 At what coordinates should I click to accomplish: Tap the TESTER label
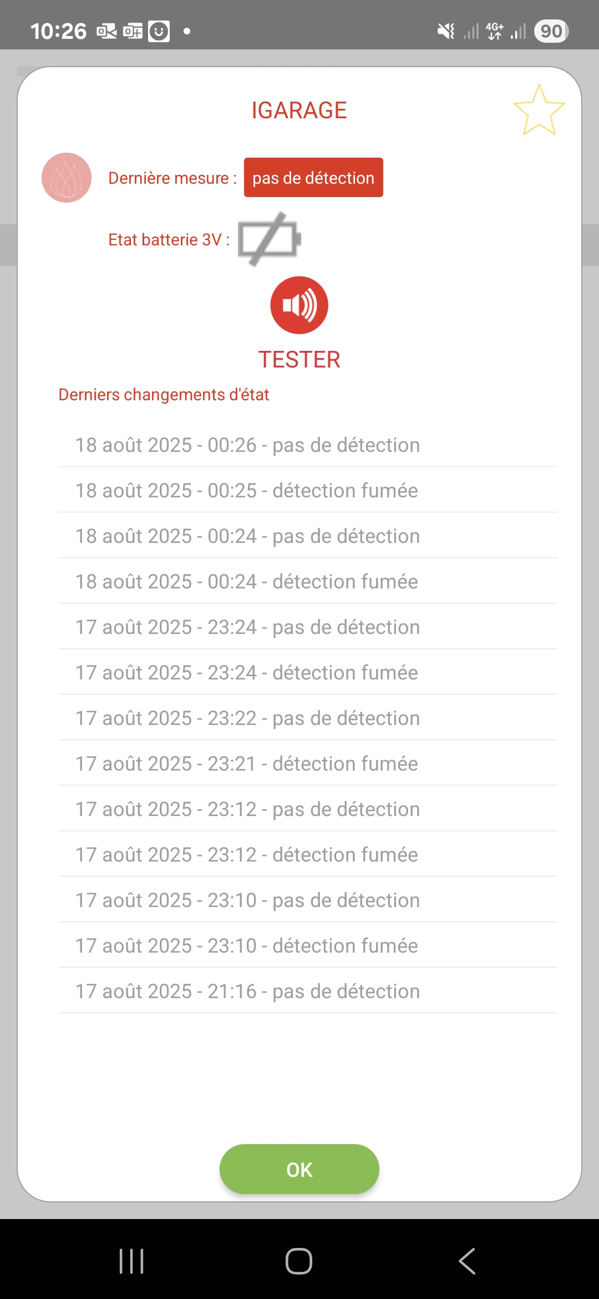click(299, 360)
